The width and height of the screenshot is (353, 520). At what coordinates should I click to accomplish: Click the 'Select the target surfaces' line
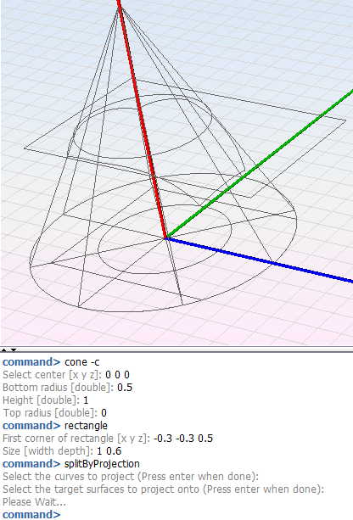(163, 489)
